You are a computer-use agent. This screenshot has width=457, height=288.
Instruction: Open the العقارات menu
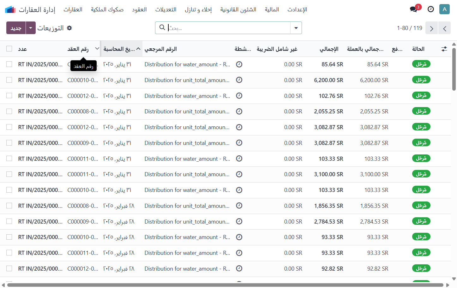coord(73,9)
